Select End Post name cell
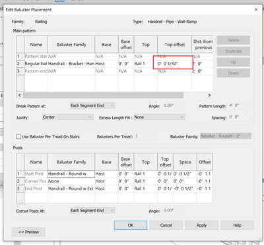Viewport: 264px width, 245px height. 36,188
